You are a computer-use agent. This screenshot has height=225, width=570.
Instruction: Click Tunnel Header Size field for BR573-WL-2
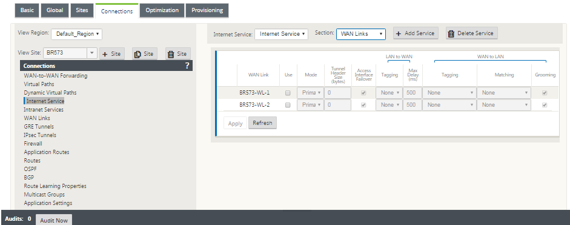point(338,105)
